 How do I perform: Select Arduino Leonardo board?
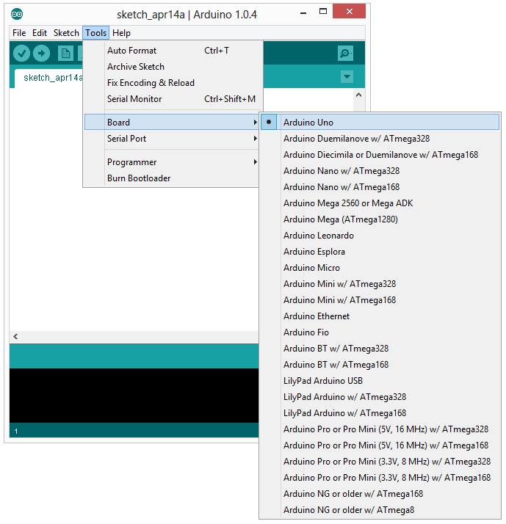pos(380,236)
